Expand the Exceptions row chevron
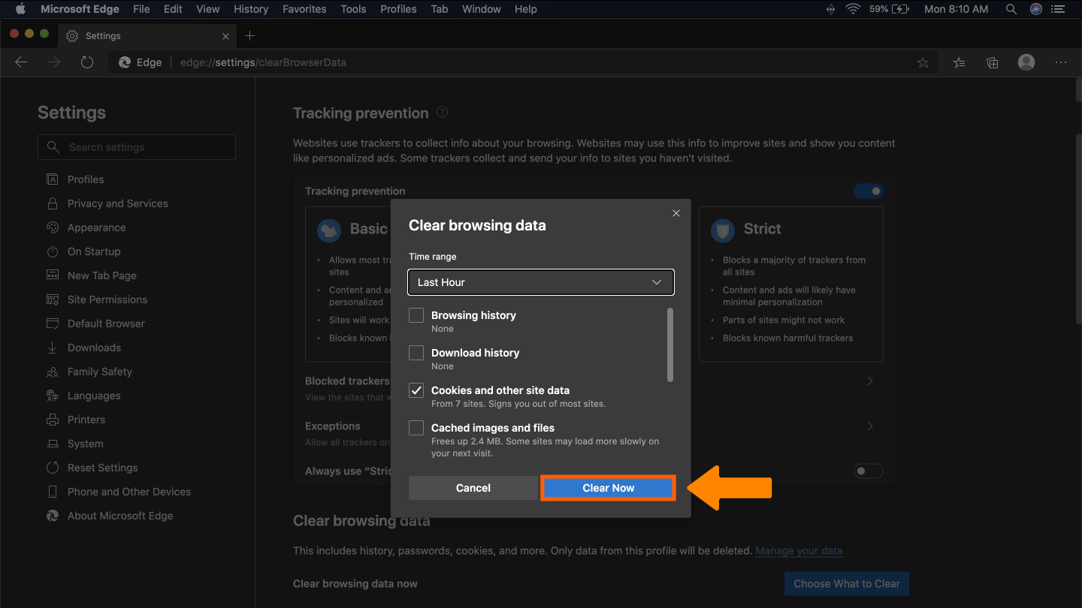This screenshot has width=1082, height=608. pos(870,426)
